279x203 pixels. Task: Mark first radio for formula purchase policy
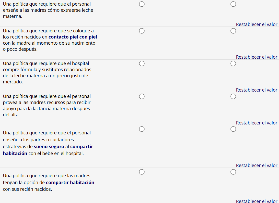pos(142,64)
